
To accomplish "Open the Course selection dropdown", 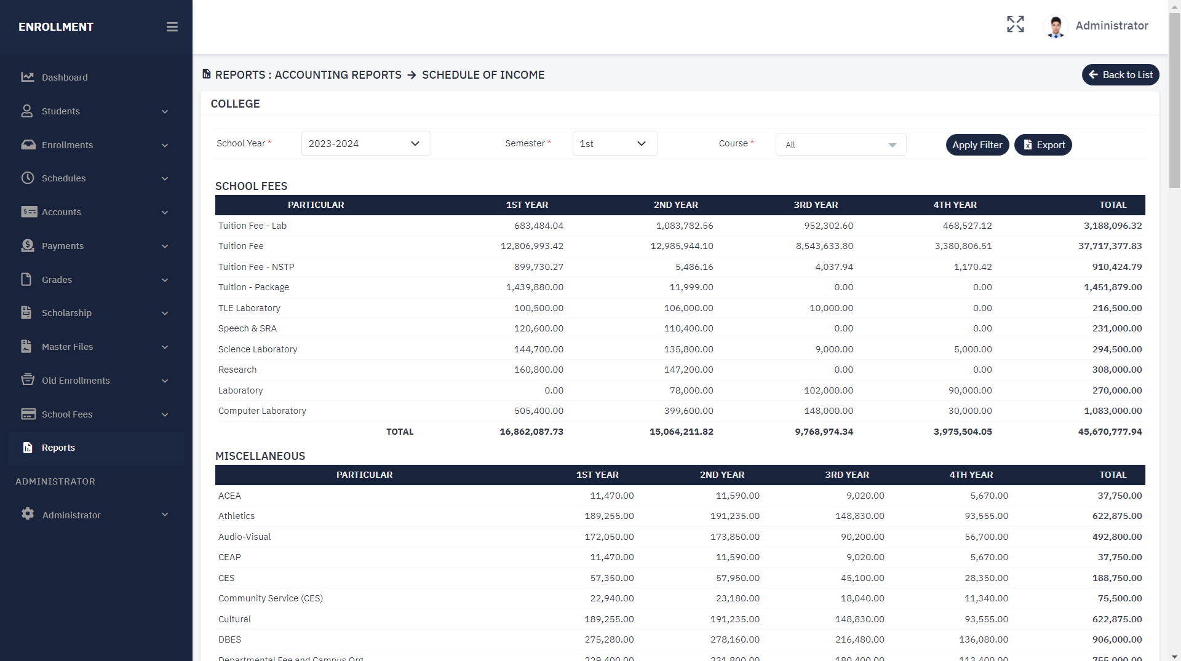I will [x=840, y=144].
